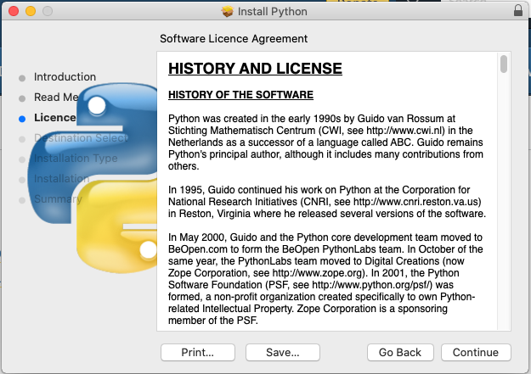Screen dimensions: 531x374
Task: Click the blue bullet next to Licence
Action: pos(22,119)
